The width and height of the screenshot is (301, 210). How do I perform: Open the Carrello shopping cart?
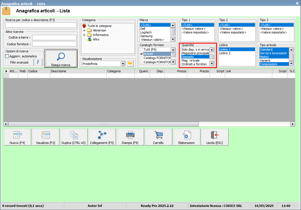coord(158,137)
